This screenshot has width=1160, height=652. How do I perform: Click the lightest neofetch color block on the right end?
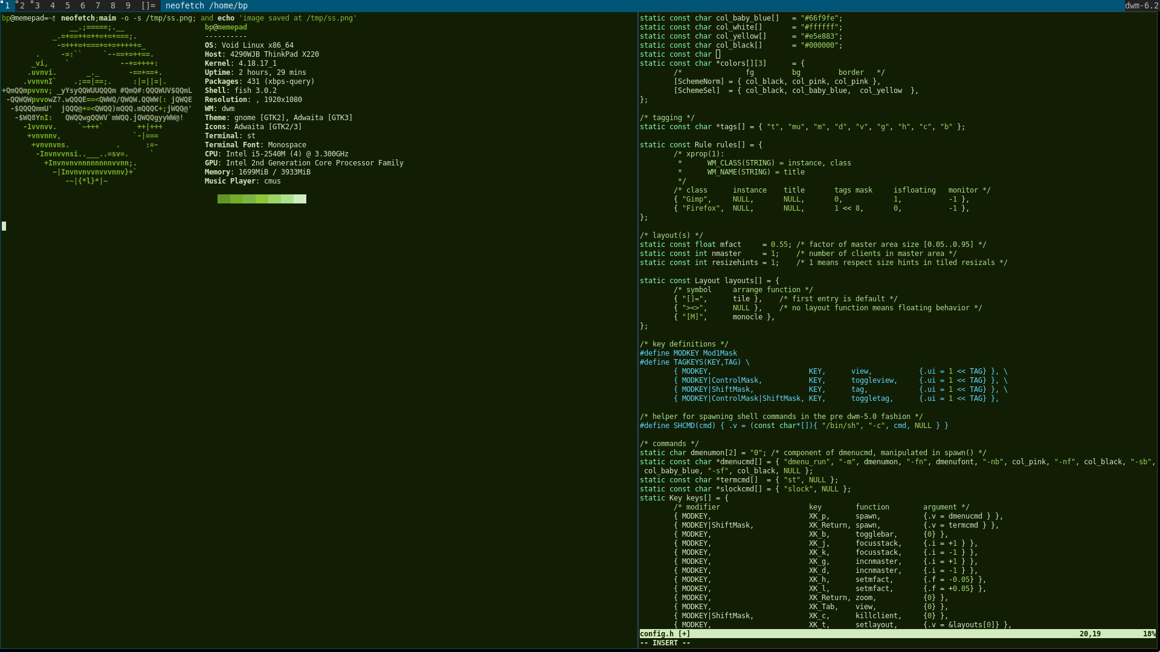300,199
